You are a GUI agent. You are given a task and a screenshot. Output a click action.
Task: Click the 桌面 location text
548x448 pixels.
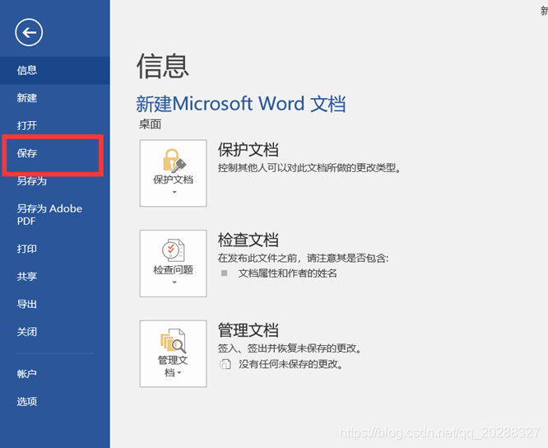pos(150,124)
